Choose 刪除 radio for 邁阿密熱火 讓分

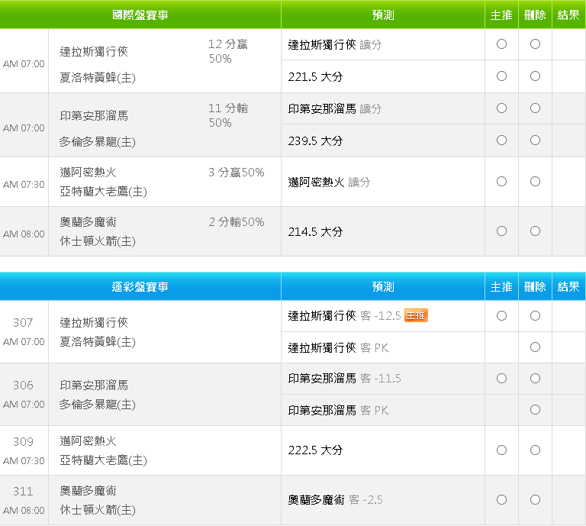click(535, 182)
